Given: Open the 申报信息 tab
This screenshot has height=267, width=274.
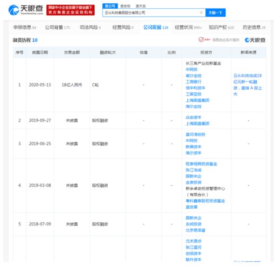Looking at the screenshot, I should pos(25,27).
